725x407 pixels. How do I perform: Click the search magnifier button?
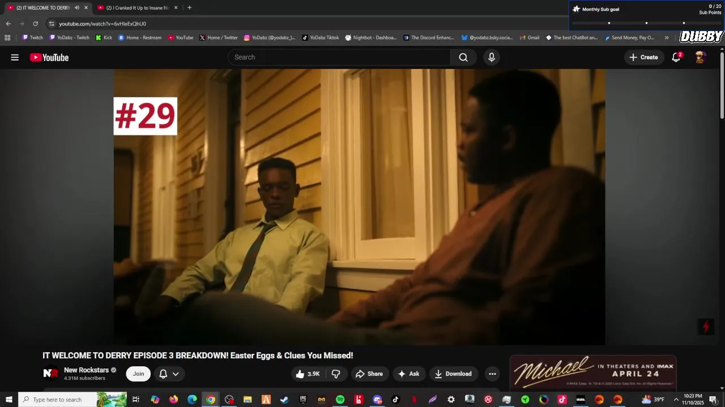pos(463,57)
